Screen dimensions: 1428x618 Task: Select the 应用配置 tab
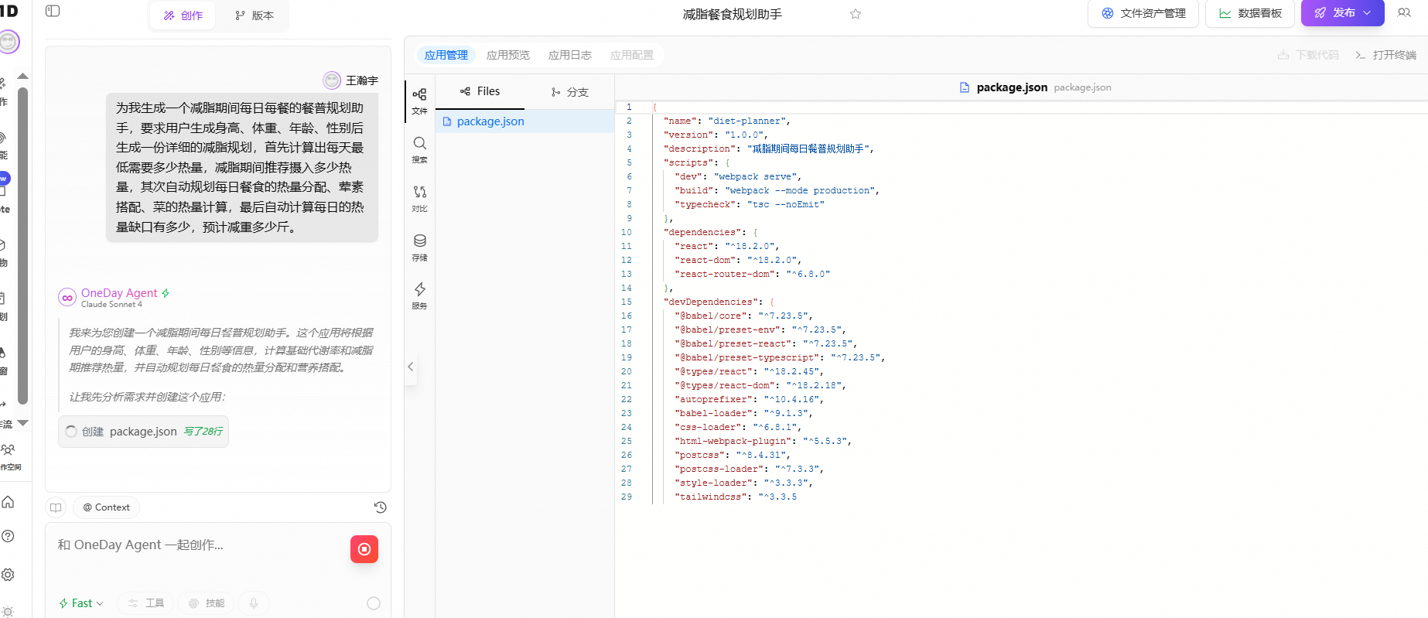coord(632,55)
